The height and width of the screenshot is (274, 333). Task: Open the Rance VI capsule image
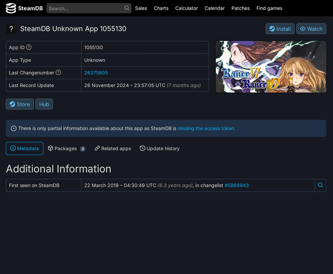coord(271,67)
